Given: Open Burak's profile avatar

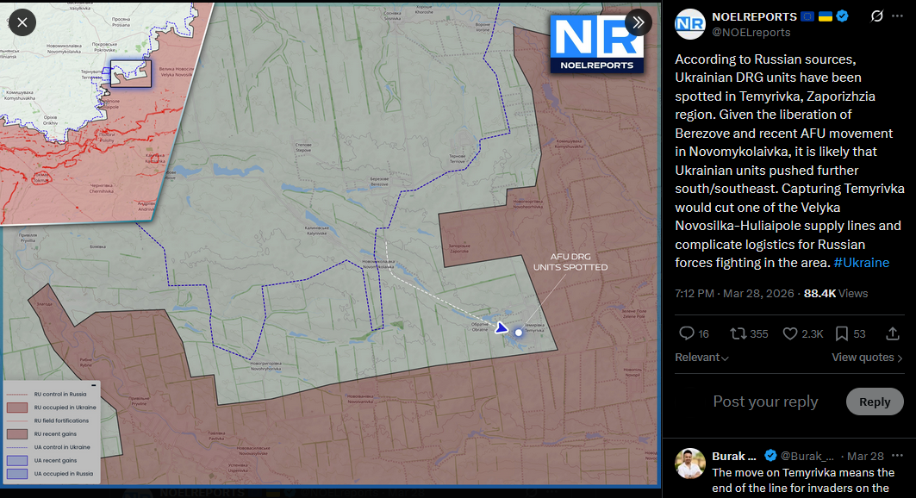Looking at the screenshot, I should coord(690,464).
